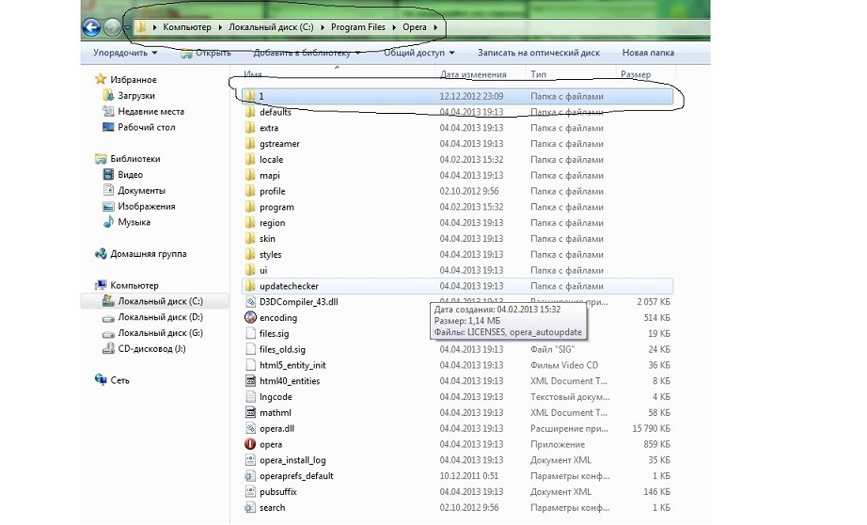Sort by the Дата изменения column header
Viewport: 867px width, 525px height.
coord(473,74)
